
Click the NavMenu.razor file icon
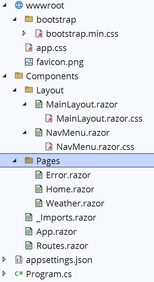pyautogui.click(x=39, y=132)
